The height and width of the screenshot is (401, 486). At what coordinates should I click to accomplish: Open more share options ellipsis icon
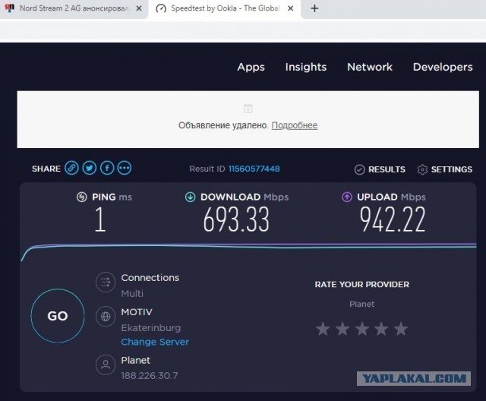coord(125,168)
